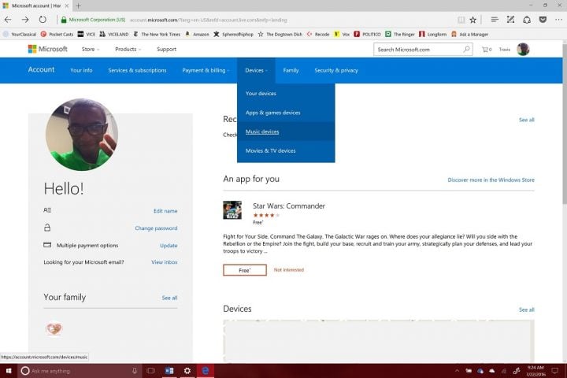567x378 pixels.
Task: Click the Star Wars: Commander title
Action: click(289, 206)
